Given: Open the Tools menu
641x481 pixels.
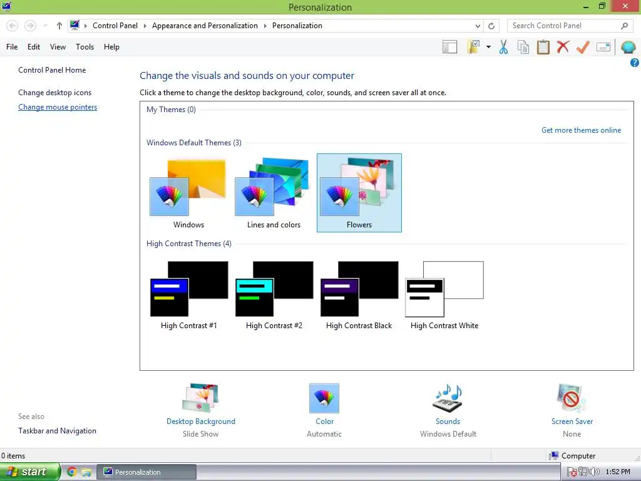Looking at the screenshot, I should point(85,46).
